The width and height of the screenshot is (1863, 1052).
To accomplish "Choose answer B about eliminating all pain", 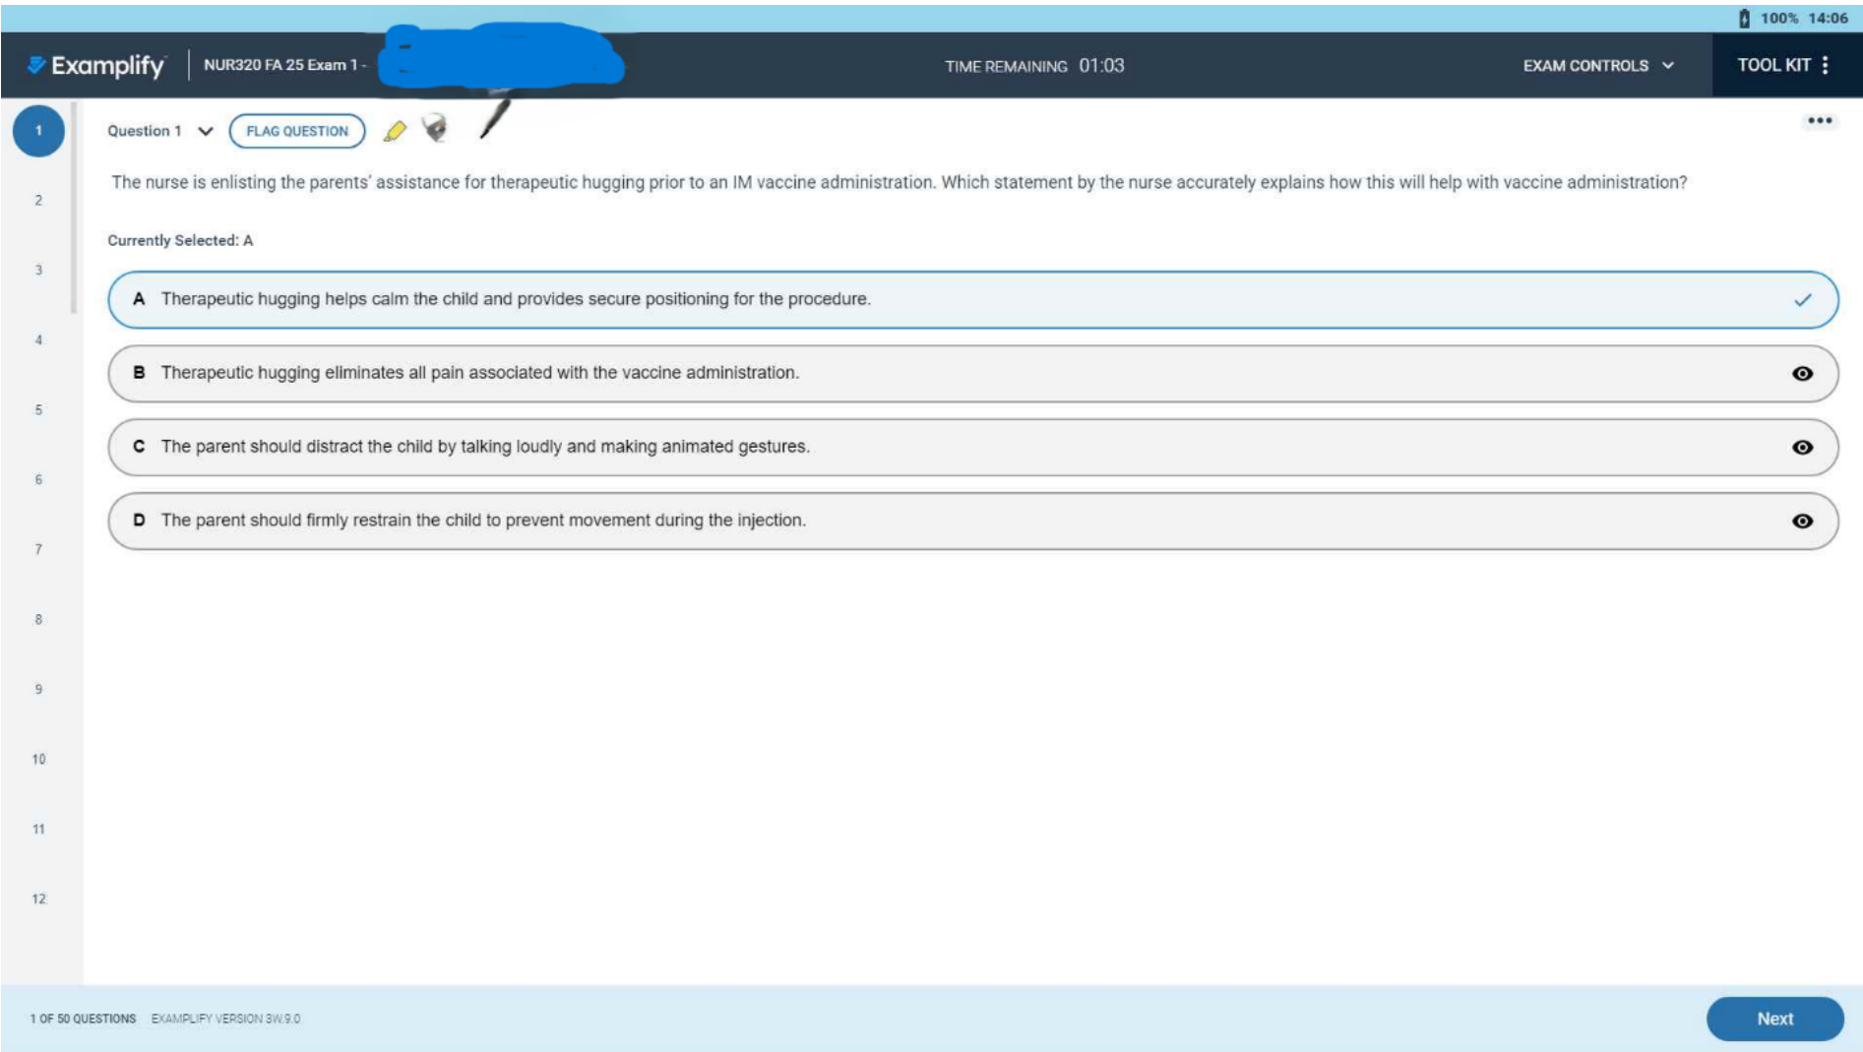I will [479, 373].
